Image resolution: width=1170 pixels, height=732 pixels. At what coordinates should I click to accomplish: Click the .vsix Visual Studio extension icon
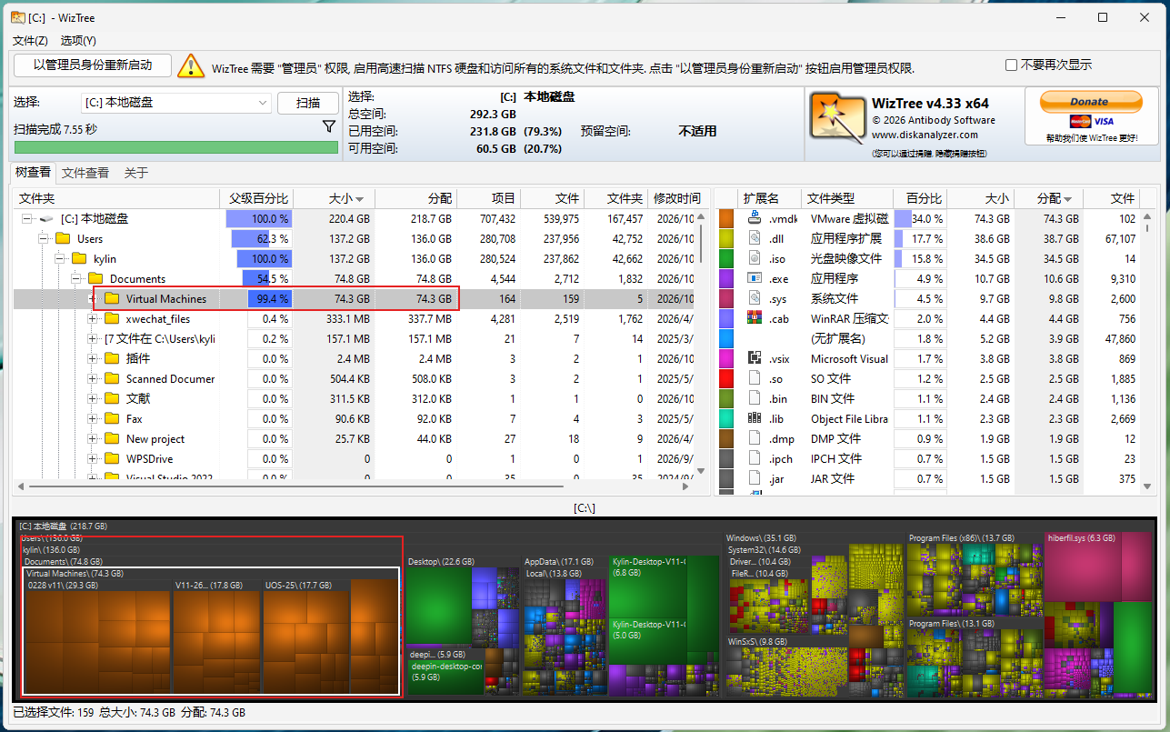tap(755, 358)
